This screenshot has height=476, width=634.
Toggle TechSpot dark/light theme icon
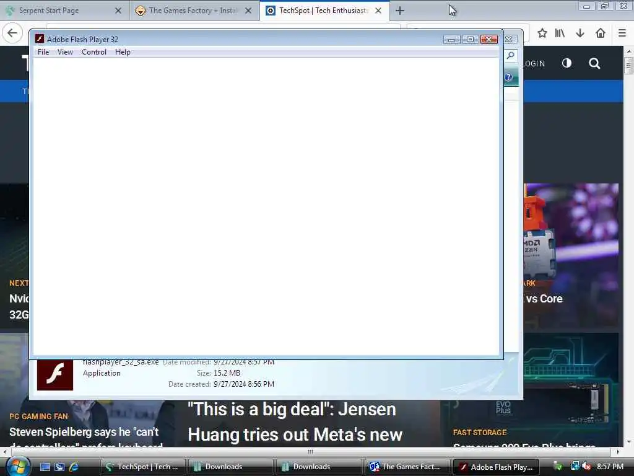(x=567, y=63)
